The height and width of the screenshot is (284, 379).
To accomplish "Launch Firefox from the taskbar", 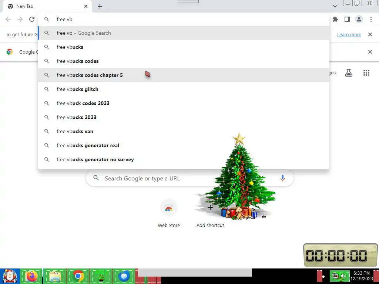I will 32,276.
